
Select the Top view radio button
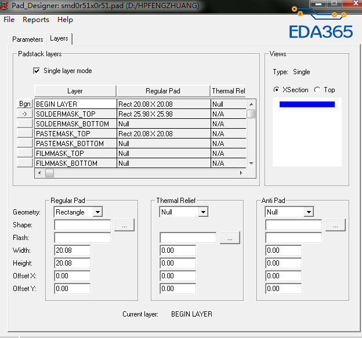click(x=317, y=89)
